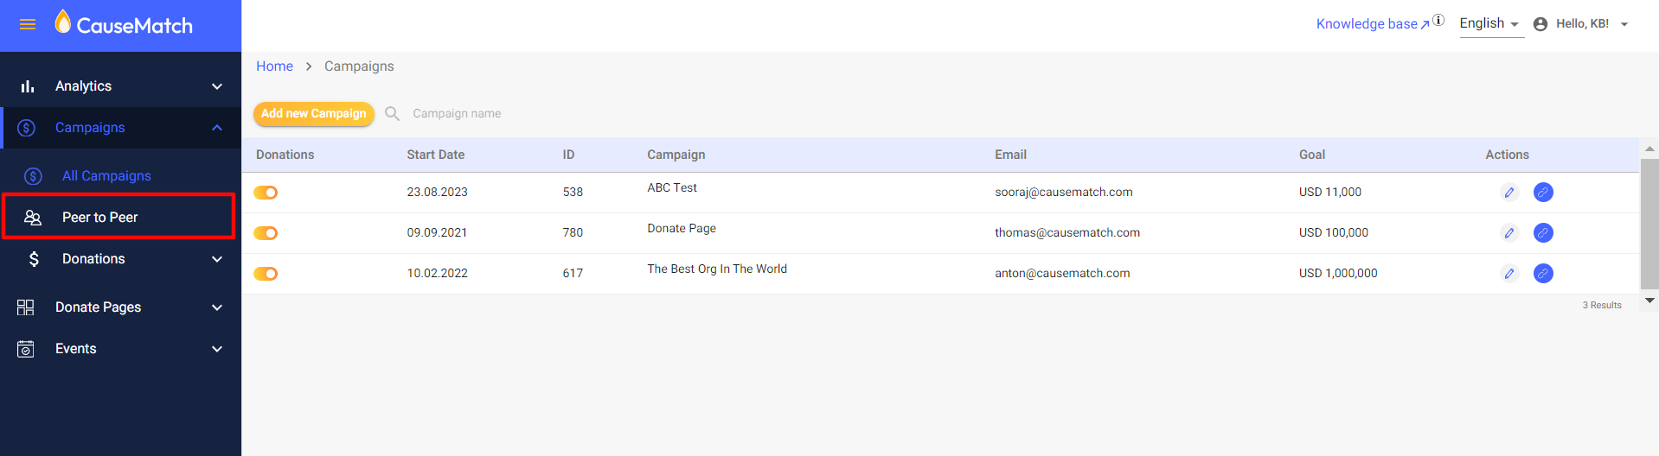Copy link icon for Donate Page campaign
Viewport: 1659px width, 456px height.
[1543, 233]
